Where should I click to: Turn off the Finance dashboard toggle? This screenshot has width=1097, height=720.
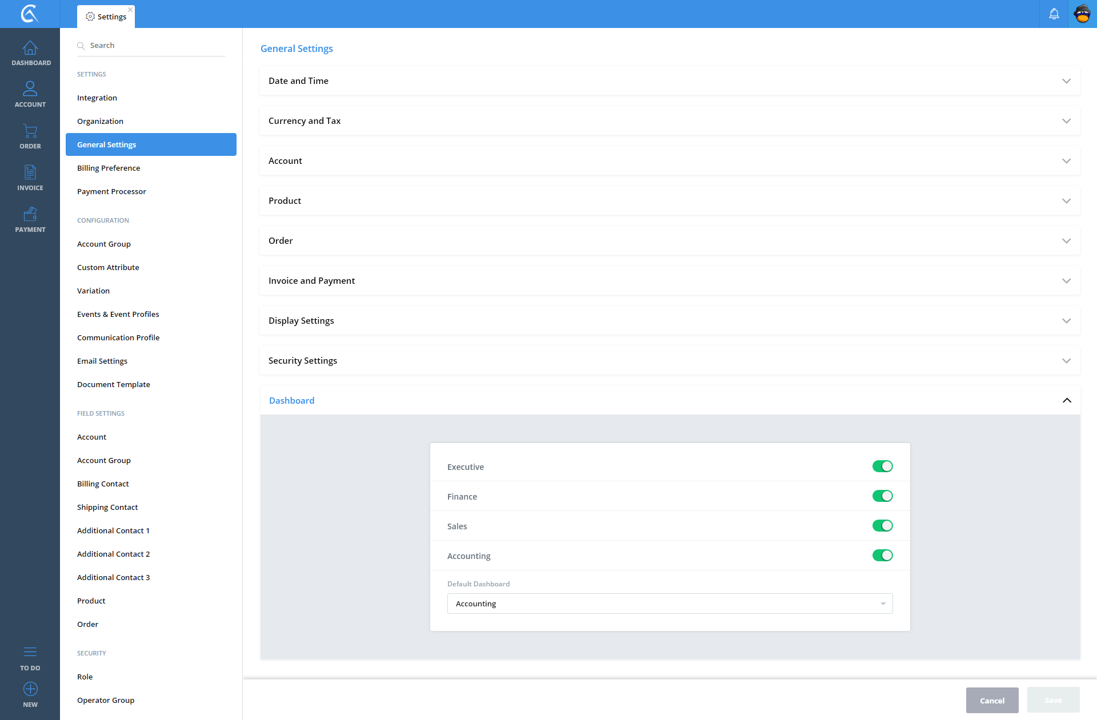click(x=882, y=496)
